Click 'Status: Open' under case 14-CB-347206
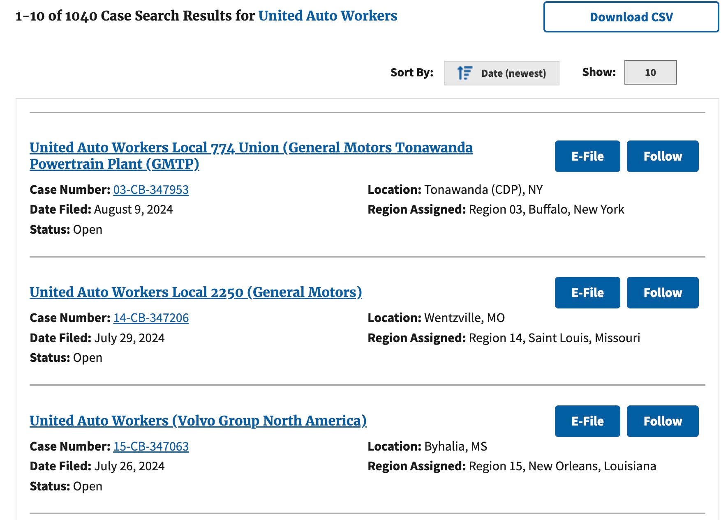The height and width of the screenshot is (520, 721). [x=66, y=358]
